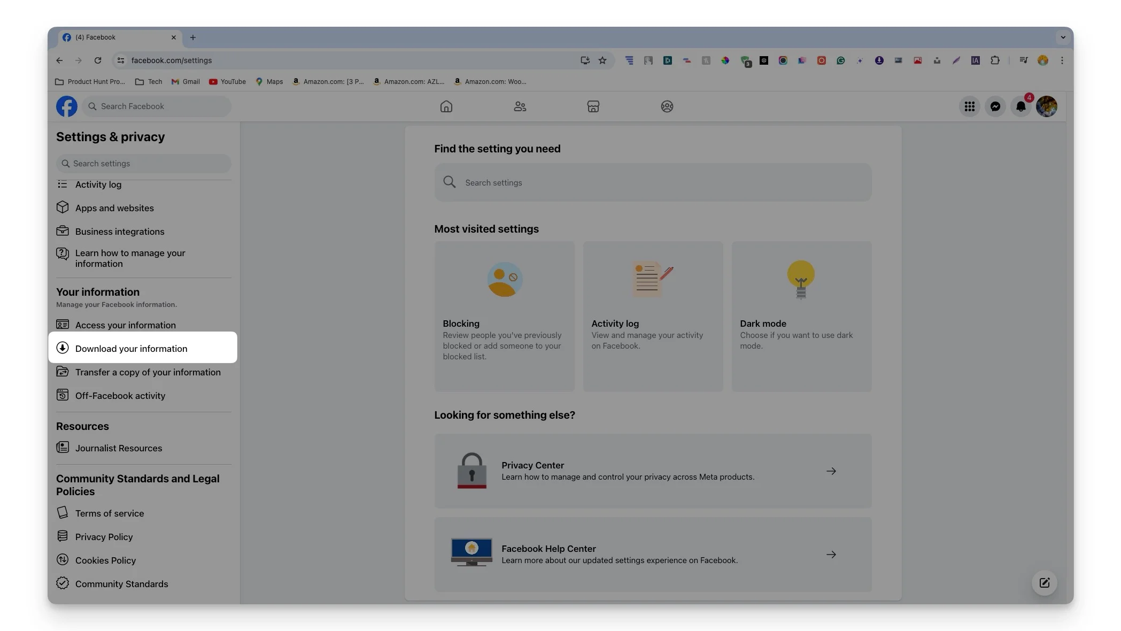Click the Business integrations icon
The width and height of the screenshot is (1121, 631).
click(x=61, y=230)
